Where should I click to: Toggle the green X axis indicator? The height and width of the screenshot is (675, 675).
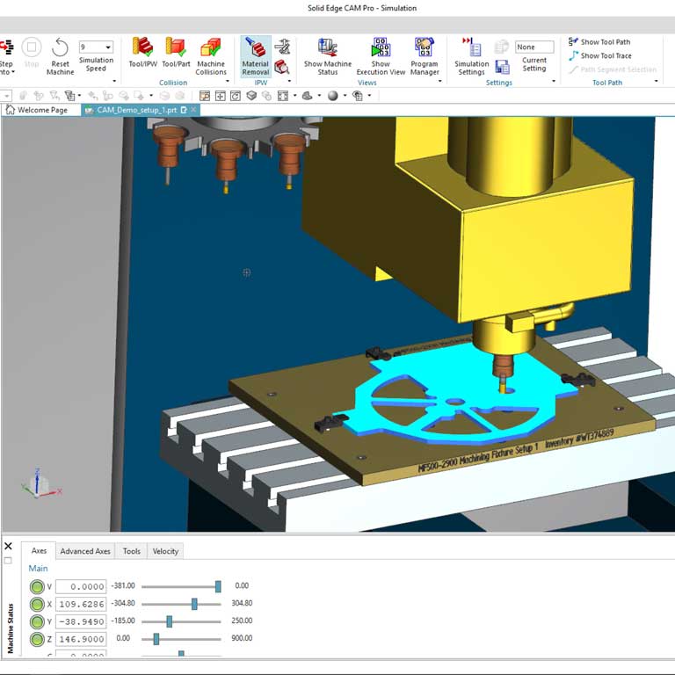pyautogui.click(x=37, y=604)
